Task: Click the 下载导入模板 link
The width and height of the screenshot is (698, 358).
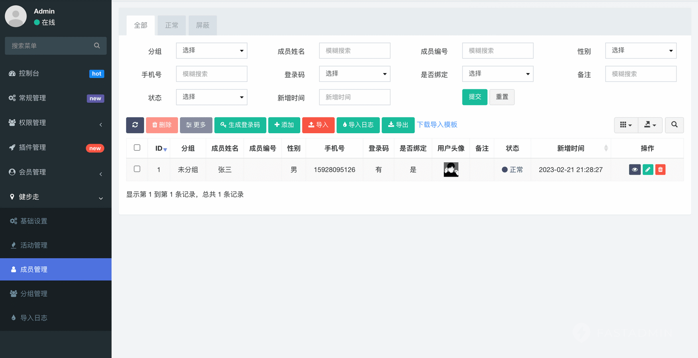Action: click(x=437, y=125)
